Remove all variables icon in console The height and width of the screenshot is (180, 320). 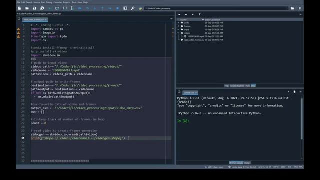[294, 92]
